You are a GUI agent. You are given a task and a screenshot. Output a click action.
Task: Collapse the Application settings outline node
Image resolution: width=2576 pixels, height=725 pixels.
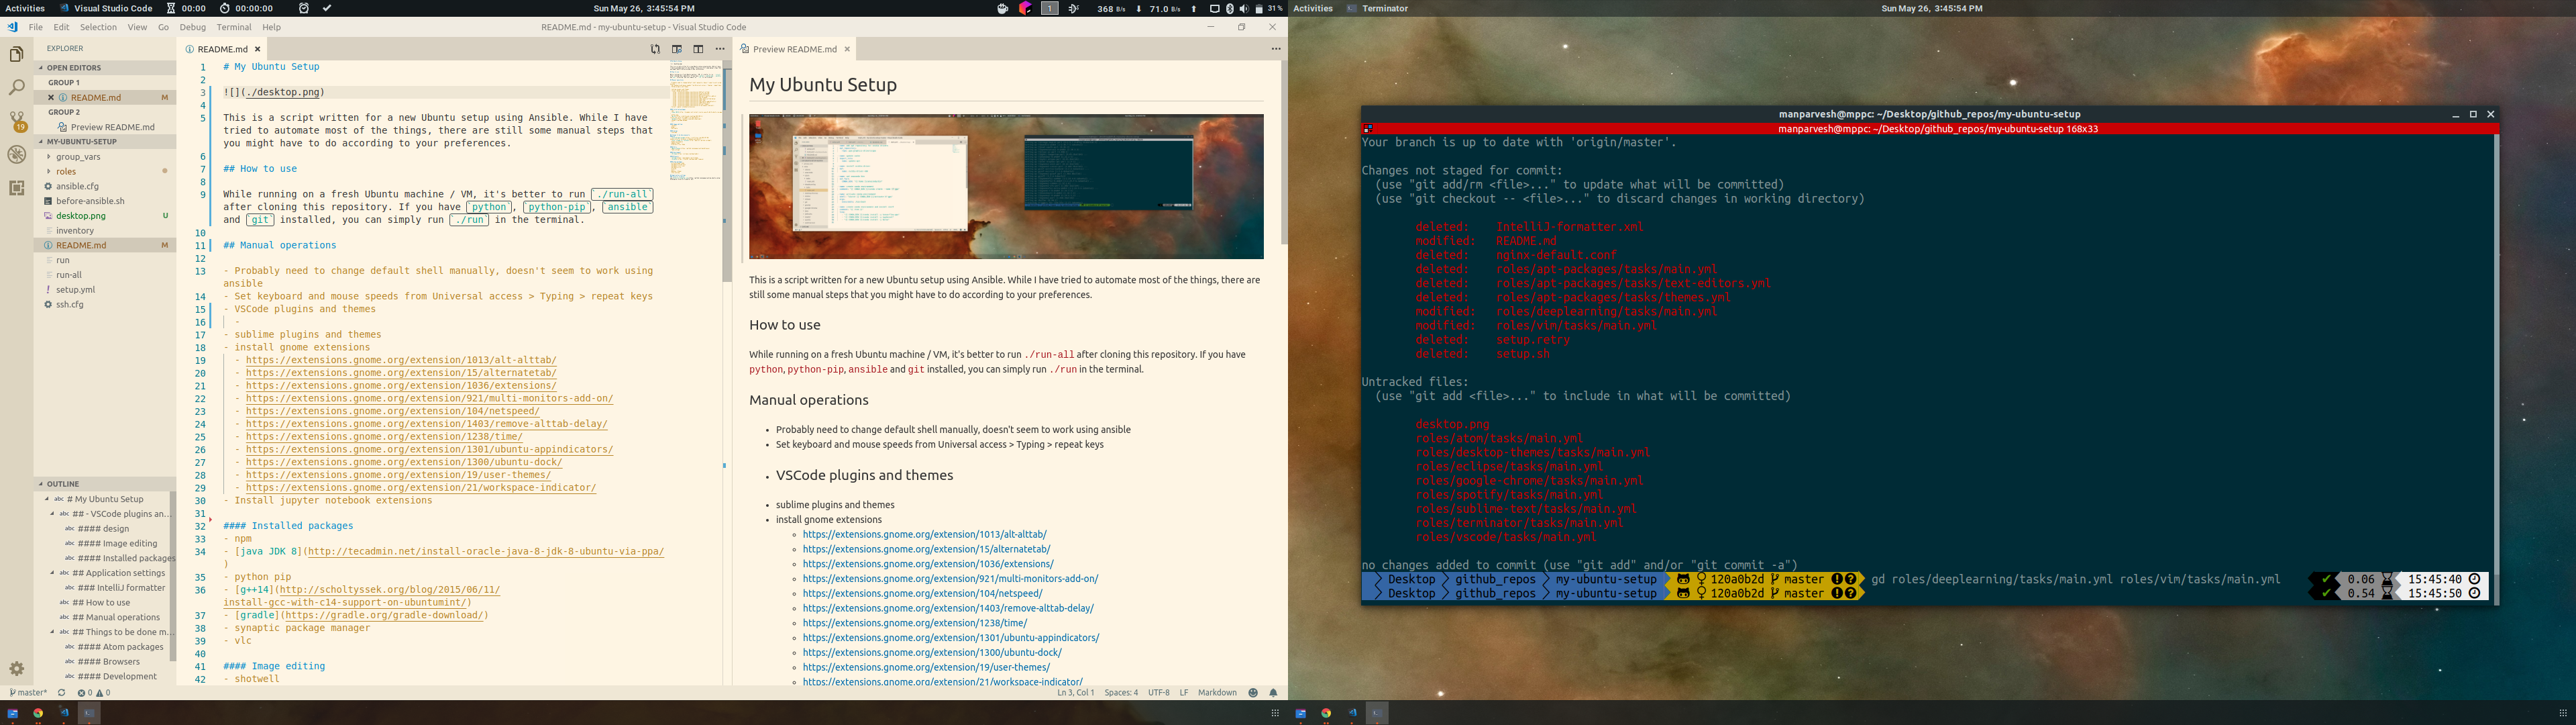[x=52, y=573]
